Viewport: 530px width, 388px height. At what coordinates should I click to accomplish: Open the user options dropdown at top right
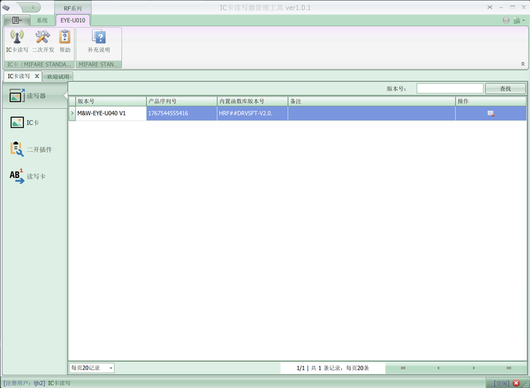click(519, 21)
